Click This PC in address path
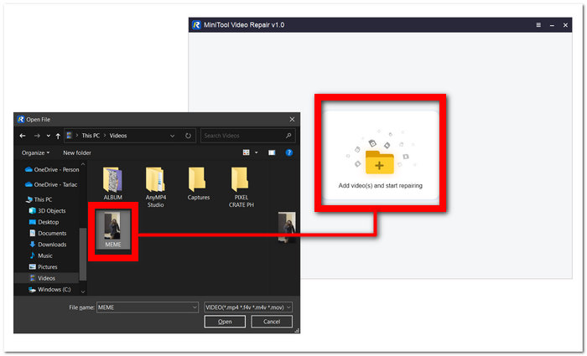This screenshot has width=587, height=356. [91, 136]
